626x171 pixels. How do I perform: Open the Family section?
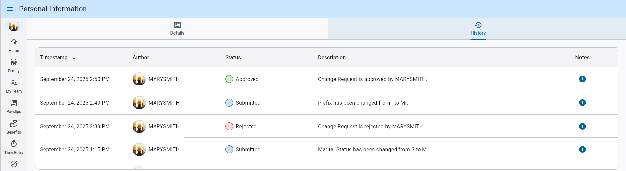(x=14, y=66)
